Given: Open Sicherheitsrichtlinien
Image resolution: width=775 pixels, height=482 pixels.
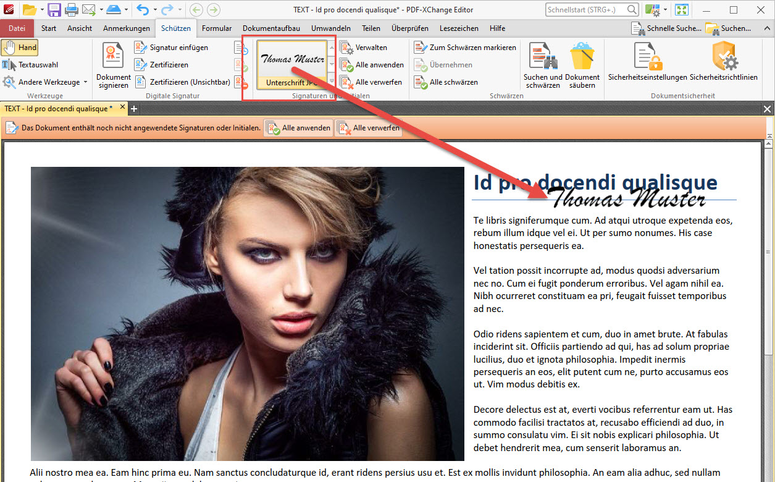Looking at the screenshot, I should 724,62.
